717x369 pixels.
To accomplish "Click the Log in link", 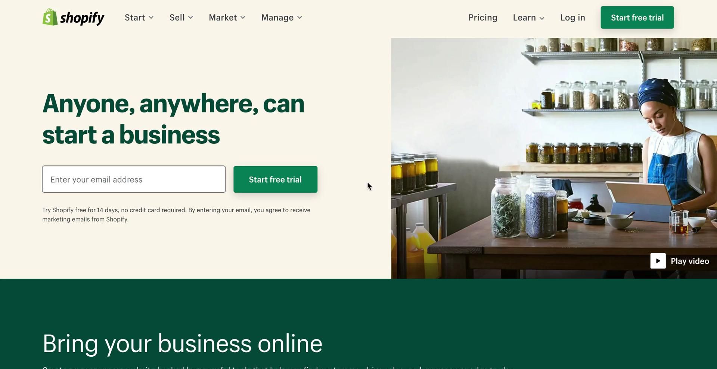I will point(572,18).
